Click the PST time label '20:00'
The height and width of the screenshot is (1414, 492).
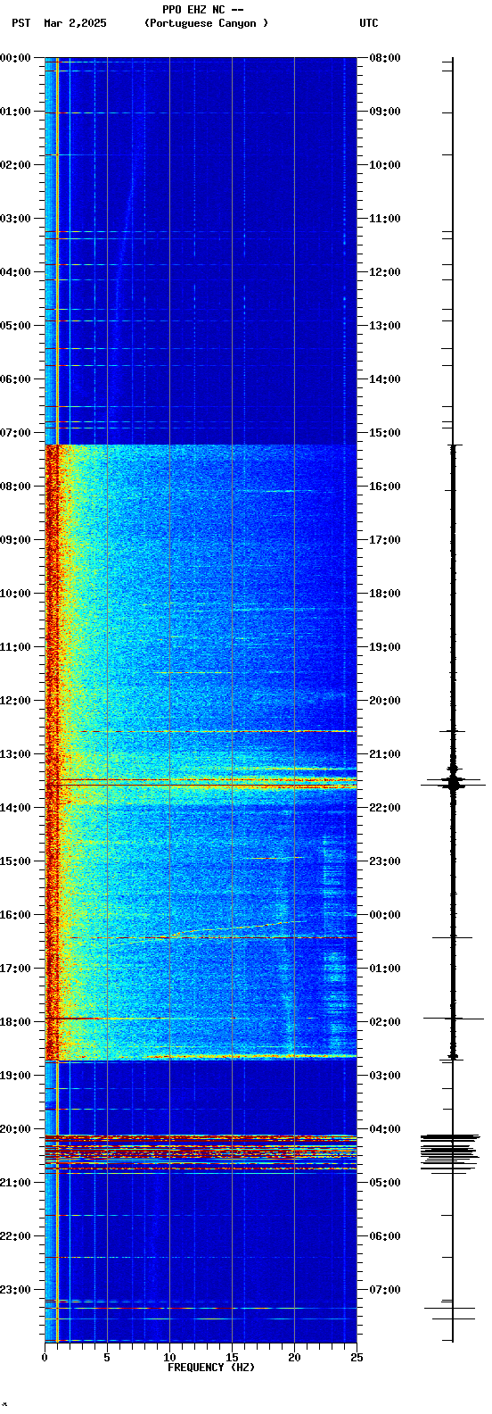[15, 1129]
